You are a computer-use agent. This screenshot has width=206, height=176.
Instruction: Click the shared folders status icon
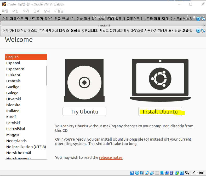tap(157, 173)
